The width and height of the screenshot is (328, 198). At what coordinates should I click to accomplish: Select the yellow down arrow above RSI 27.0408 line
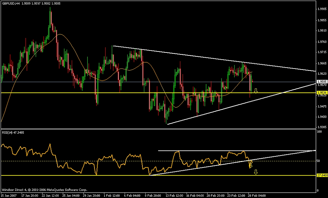pyautogui.click(x=256, y=172)
